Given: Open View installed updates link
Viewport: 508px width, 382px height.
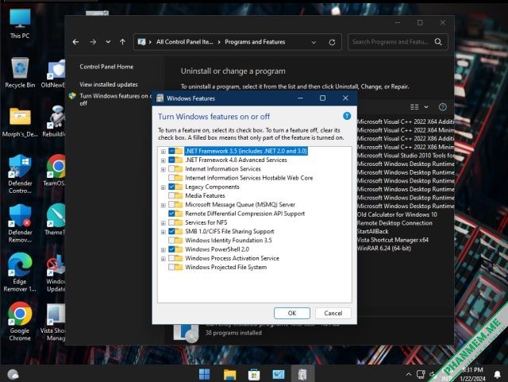Looking at the screenshot, I should point(109,84).
